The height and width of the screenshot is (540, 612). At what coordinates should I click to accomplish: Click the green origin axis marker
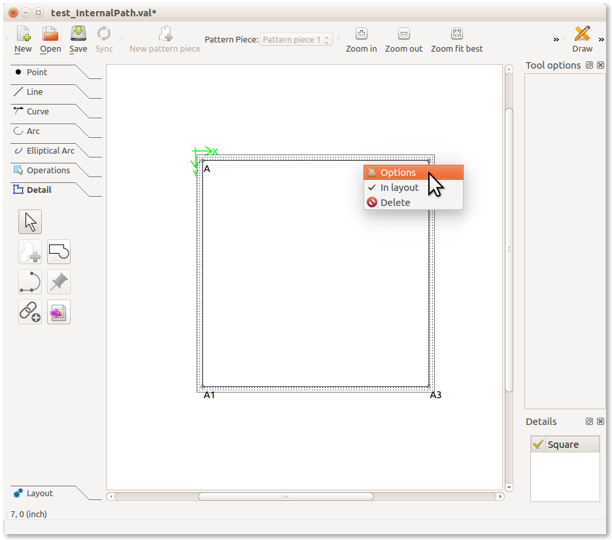point(204,160)
